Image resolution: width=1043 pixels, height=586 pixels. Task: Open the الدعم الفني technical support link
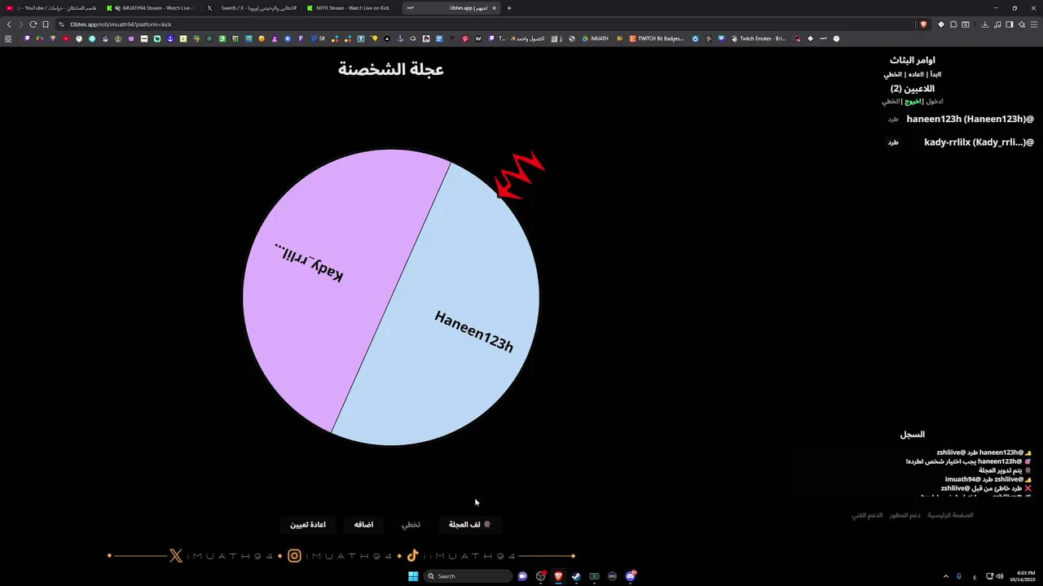[867, 515]
